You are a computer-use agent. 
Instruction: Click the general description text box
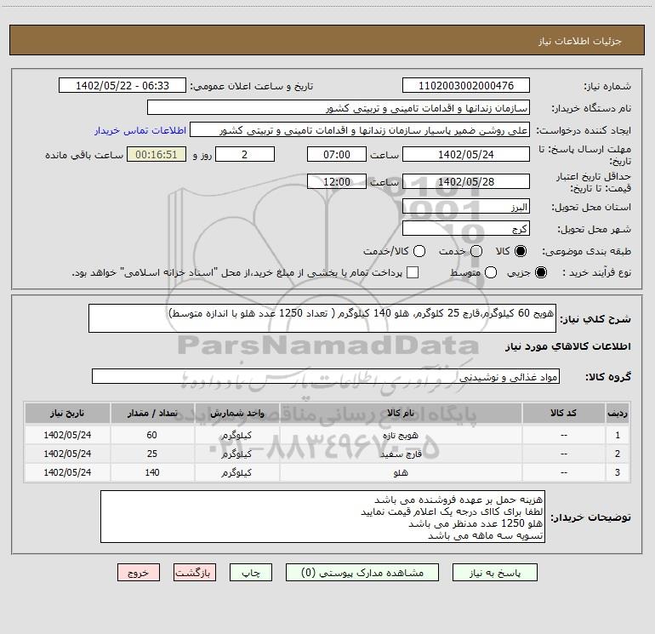click(x=322, y=318)
